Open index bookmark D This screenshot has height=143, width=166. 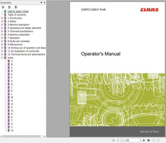tap(12, 71)
